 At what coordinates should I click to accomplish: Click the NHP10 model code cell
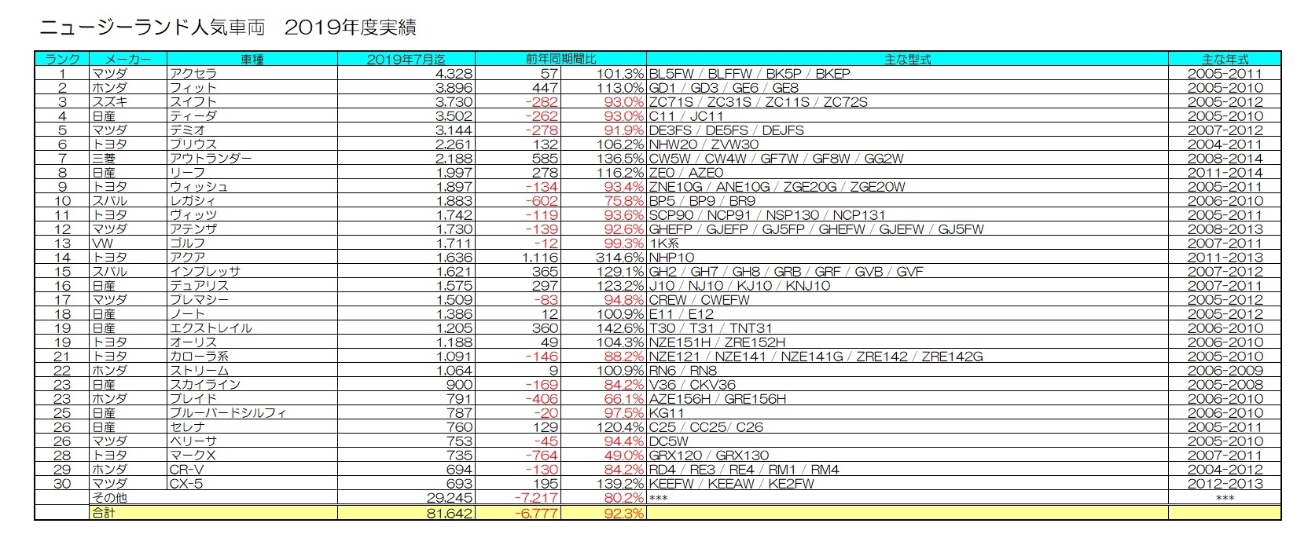point(907,257)
